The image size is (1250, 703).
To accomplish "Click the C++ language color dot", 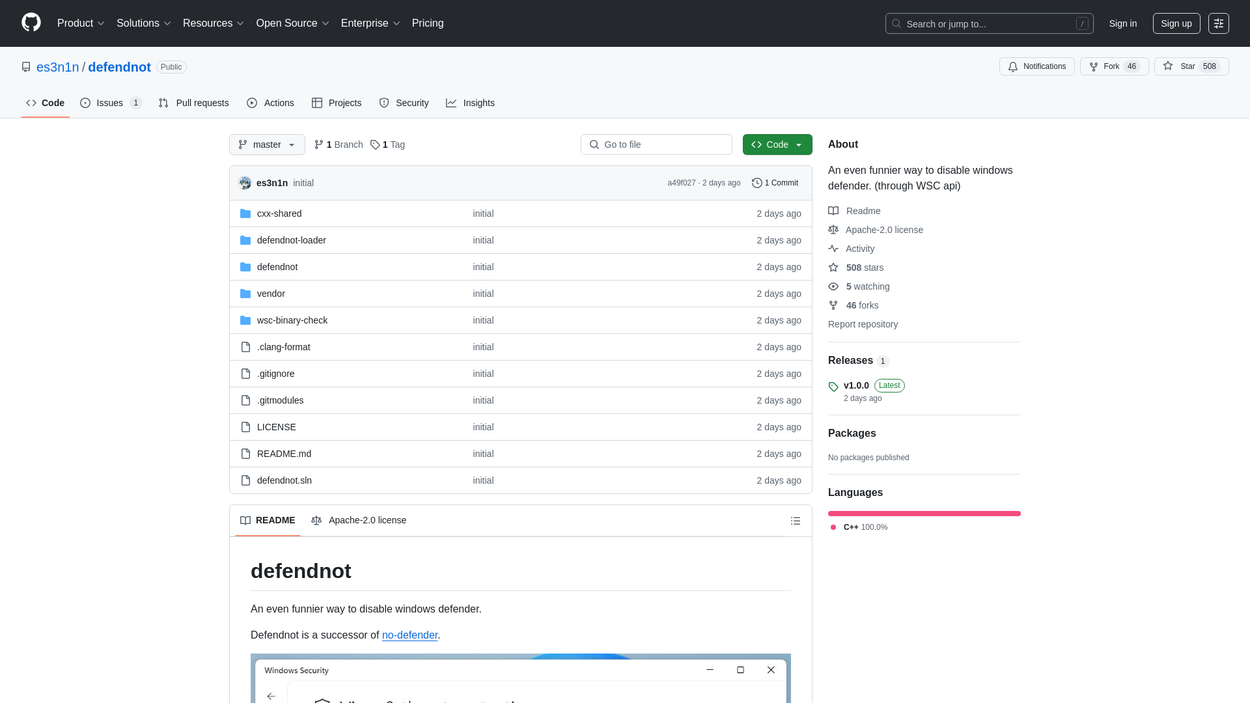I will point(833,527).
